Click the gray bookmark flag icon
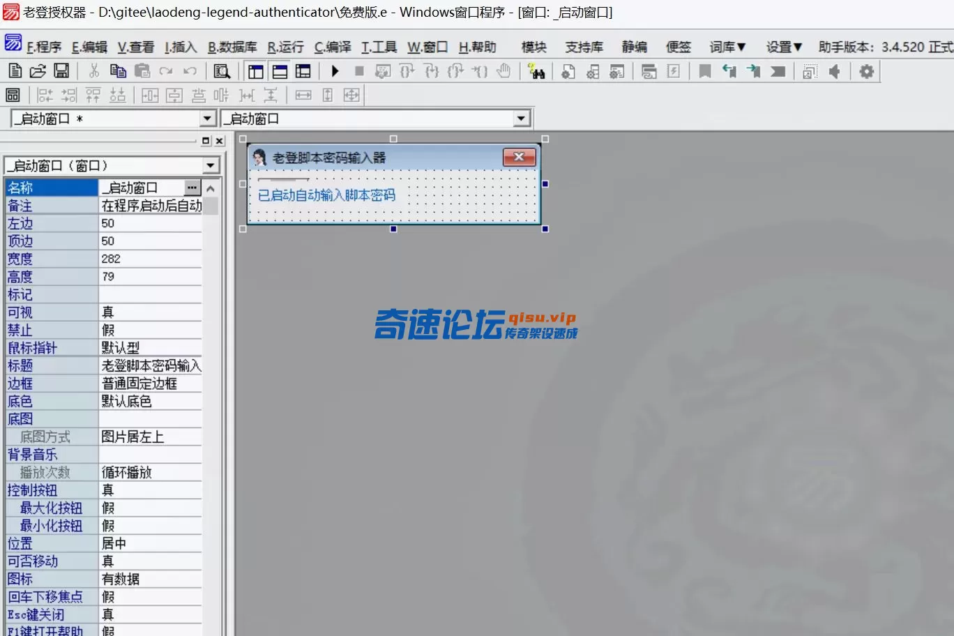This screenshot has height=636, width=954. pyautogui.click(x=705, y=71)
